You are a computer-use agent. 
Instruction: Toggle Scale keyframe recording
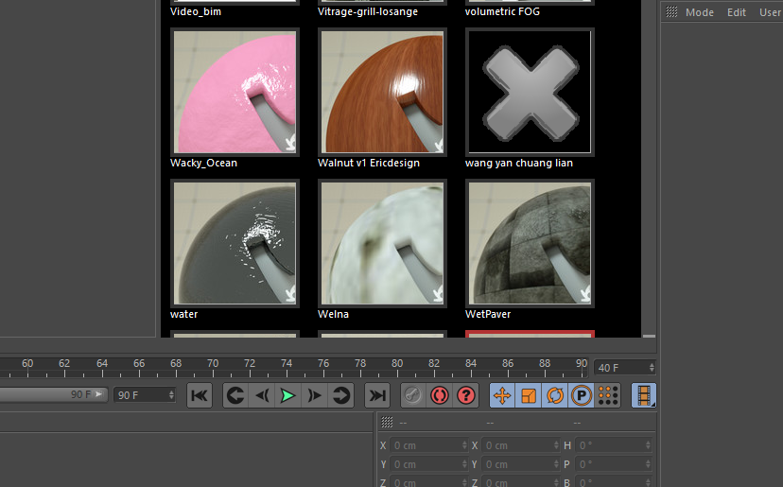(x=529, y=395)
